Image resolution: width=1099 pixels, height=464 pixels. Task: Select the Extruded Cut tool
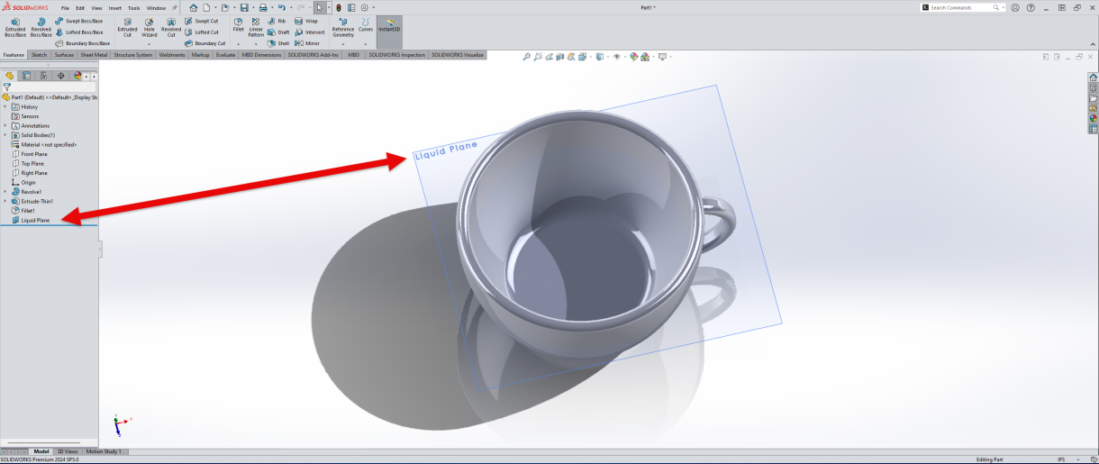pyautogui.click(x=128, y=27)
